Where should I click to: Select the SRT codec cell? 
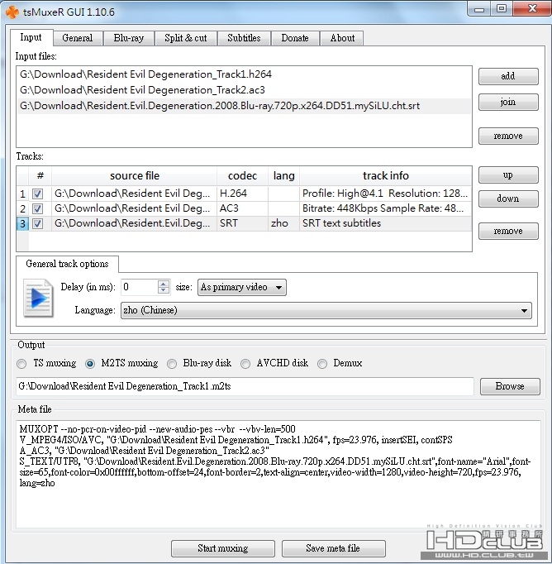coord(242,223)
